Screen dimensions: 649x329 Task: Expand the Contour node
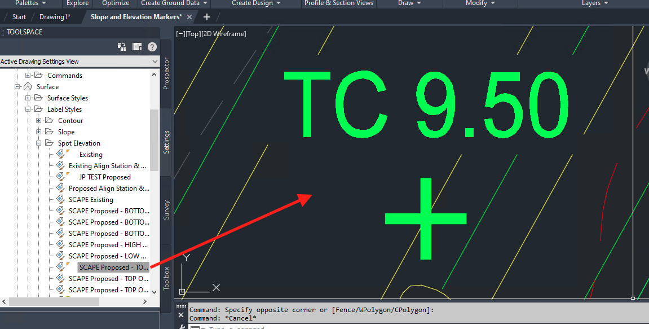point(38,120)
